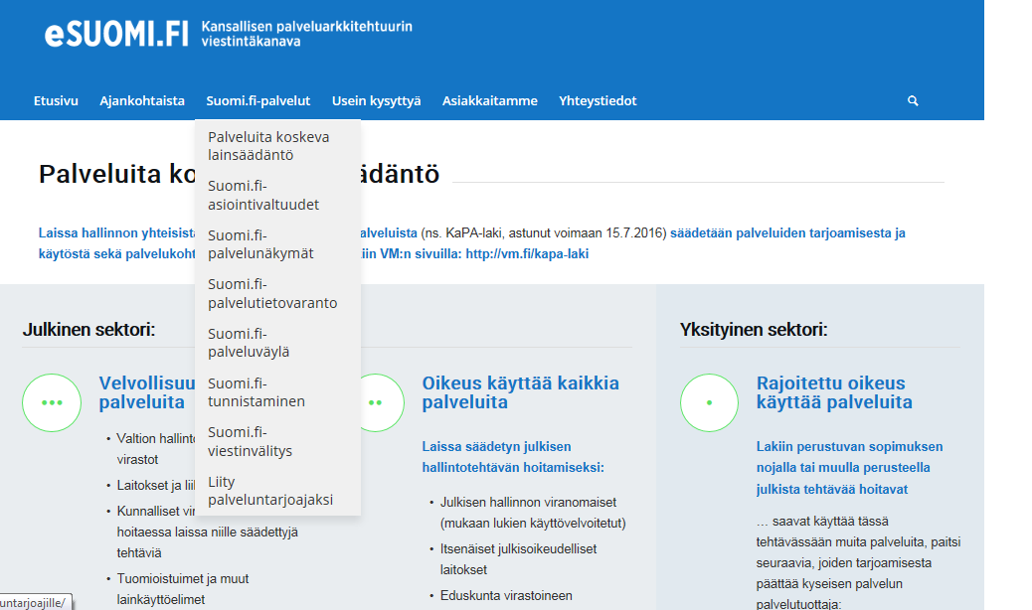
Task: Click link säädetään palveluiden tarjoamisesta ja
Action: (x=787, y=232)
